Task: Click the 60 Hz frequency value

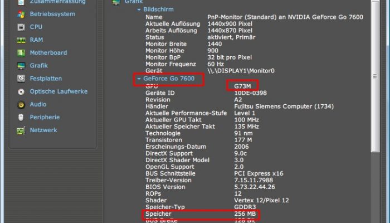Action: coord(216,64)
